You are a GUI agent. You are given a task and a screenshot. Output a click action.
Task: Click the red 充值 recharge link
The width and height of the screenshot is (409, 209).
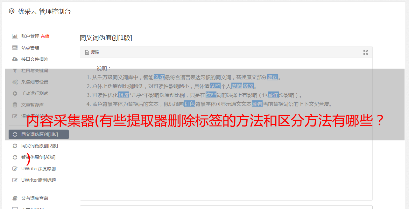point(45,36)
